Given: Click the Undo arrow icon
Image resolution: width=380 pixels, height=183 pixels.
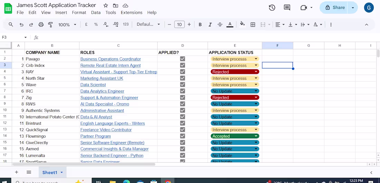Looking at the screenshot, I should 21,25.
